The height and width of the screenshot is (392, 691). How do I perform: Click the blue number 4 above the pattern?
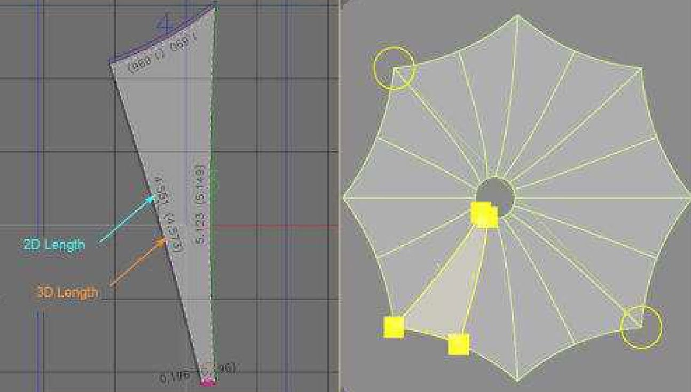[164, 22]
